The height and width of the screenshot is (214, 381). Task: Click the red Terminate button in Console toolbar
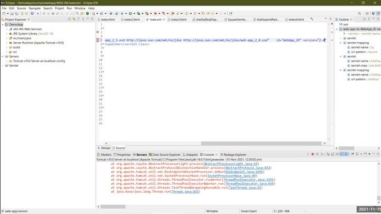coord(313,155)
